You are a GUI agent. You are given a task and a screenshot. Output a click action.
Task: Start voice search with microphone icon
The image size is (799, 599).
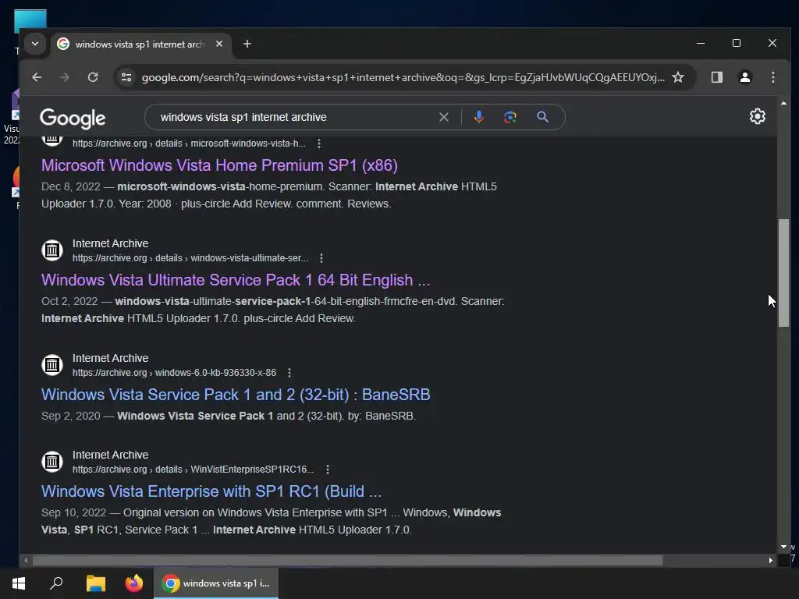pos(479,117)
